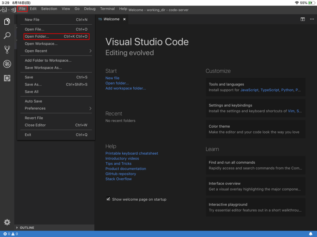Click Save As... in the File menu
The height and width of the screenshot is (237, 317).
(56, 85)
